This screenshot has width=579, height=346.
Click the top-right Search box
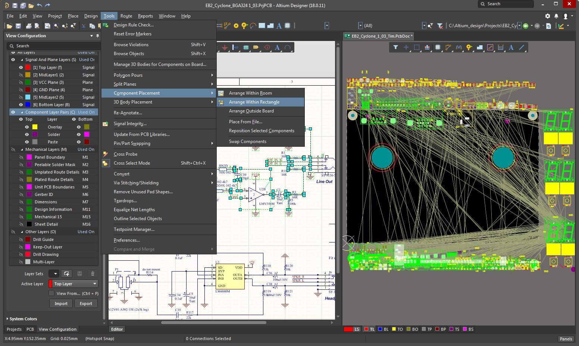point(506,4)
